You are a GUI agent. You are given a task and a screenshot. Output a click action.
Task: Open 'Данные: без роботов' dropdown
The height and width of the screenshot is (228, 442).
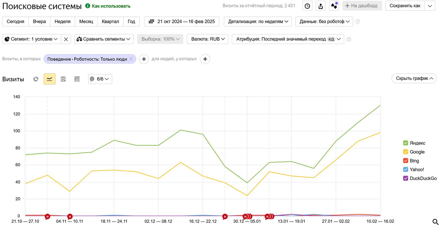click(x=324, y=22)
